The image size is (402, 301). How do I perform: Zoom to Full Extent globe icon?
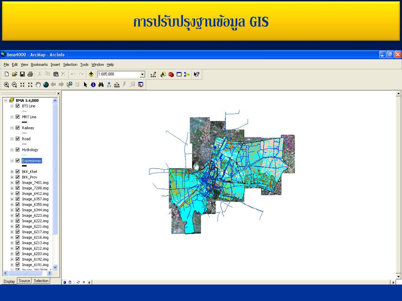click(x=46, y=85)
